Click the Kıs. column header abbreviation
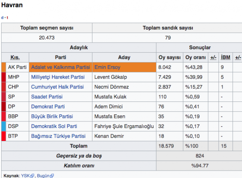This screenshot has height=178, width=242. click(15, 57)
